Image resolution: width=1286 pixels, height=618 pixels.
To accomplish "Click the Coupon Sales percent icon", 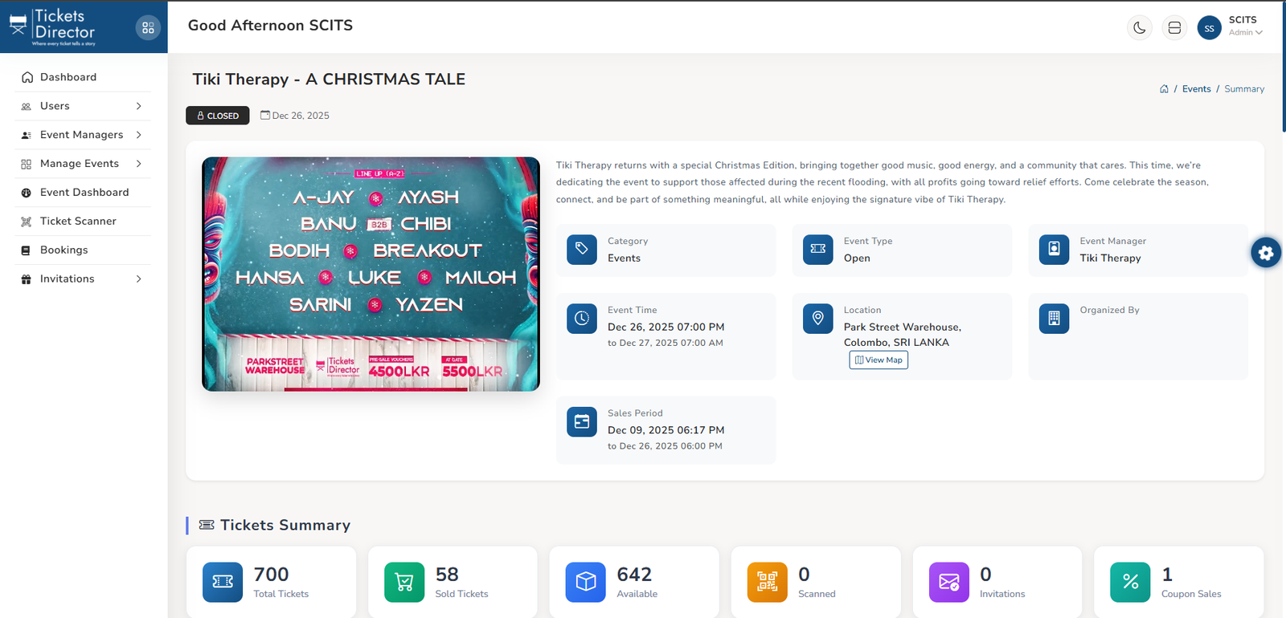I will pos(1130,582).
